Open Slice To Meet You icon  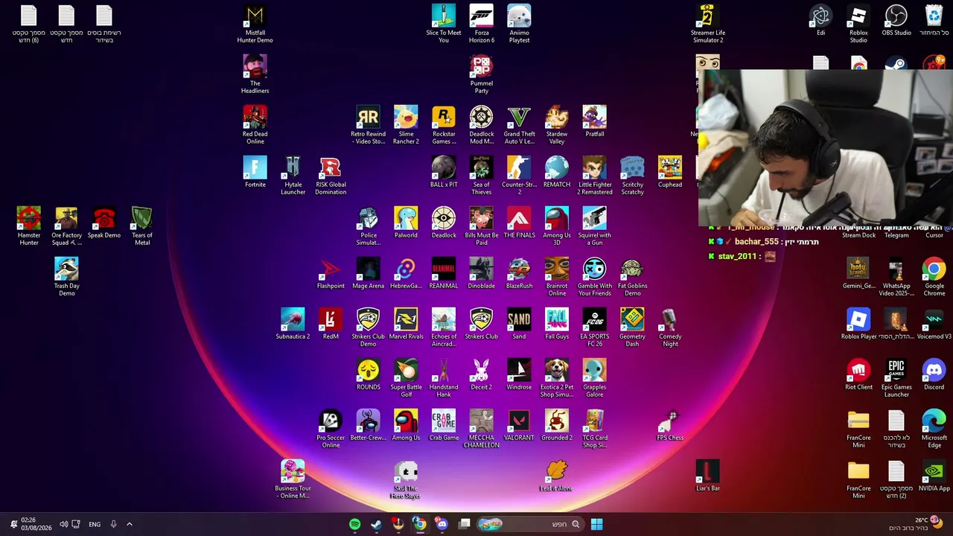444,25
